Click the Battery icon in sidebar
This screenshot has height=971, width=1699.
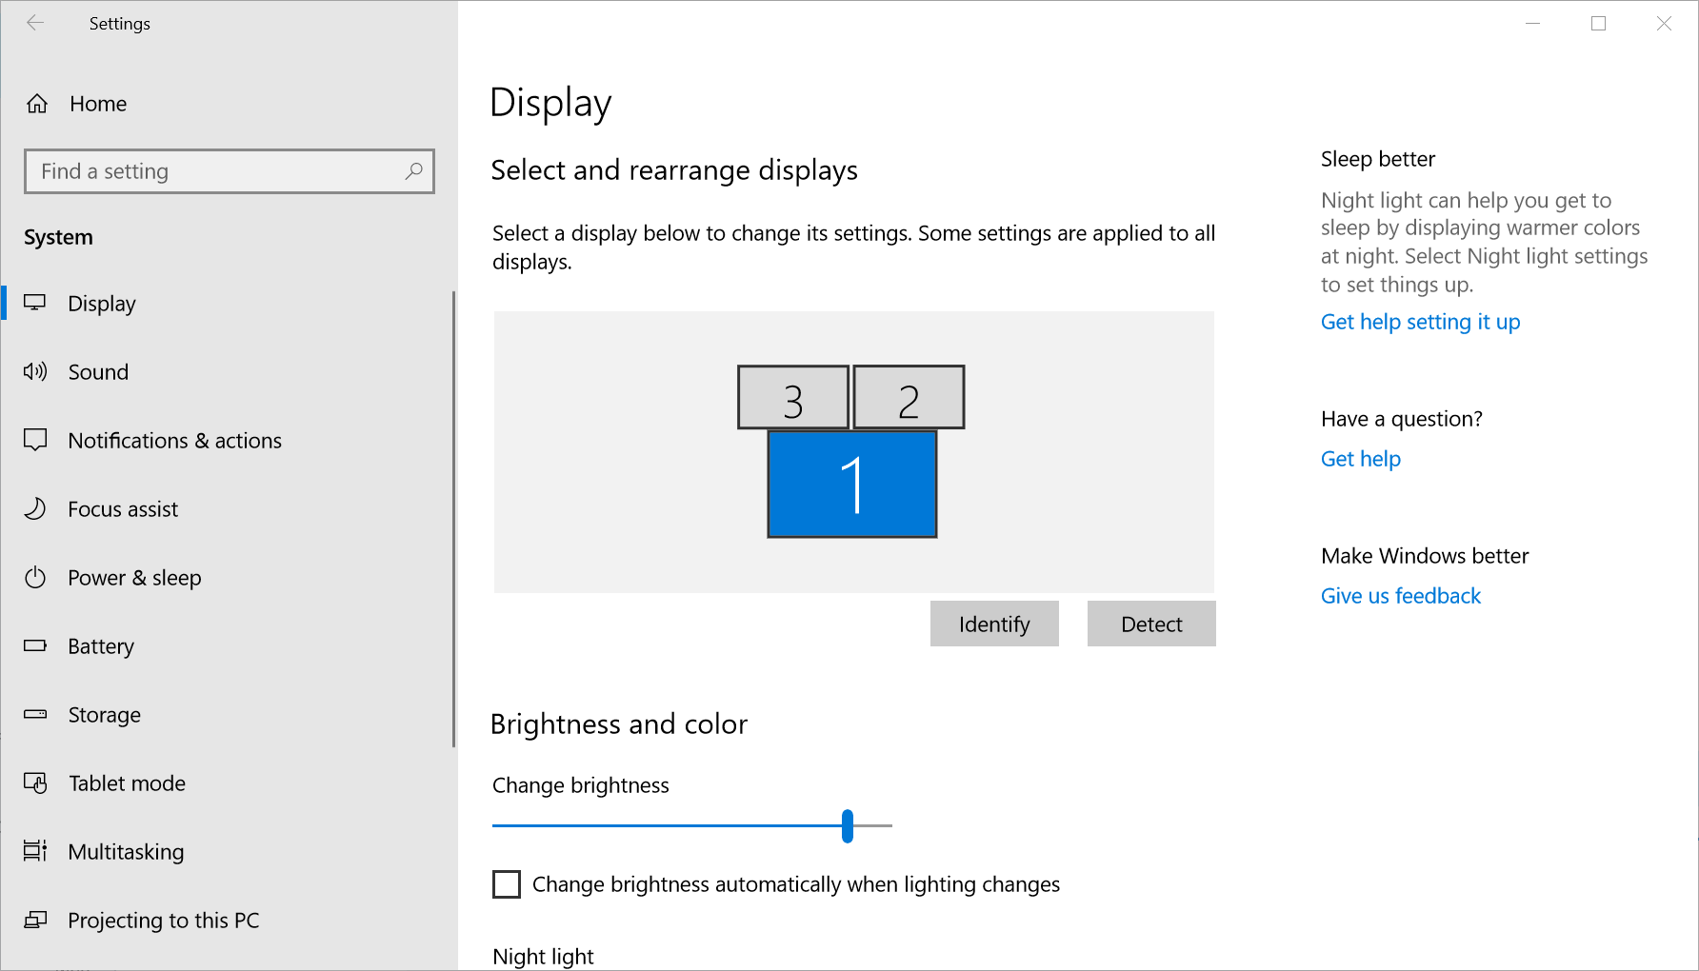pyautogui.click(x=35, y=646)
